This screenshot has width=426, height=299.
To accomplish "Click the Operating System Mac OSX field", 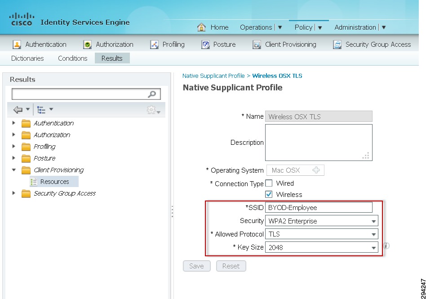I will point(295,170).
